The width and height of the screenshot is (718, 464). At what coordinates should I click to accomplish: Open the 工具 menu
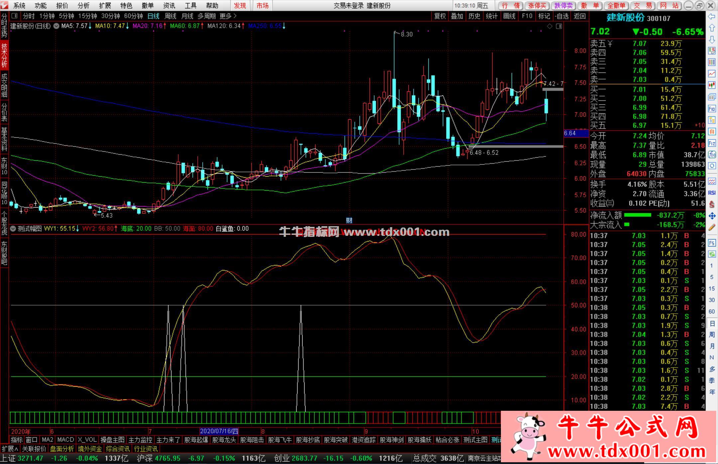click(x=190, y=6)
